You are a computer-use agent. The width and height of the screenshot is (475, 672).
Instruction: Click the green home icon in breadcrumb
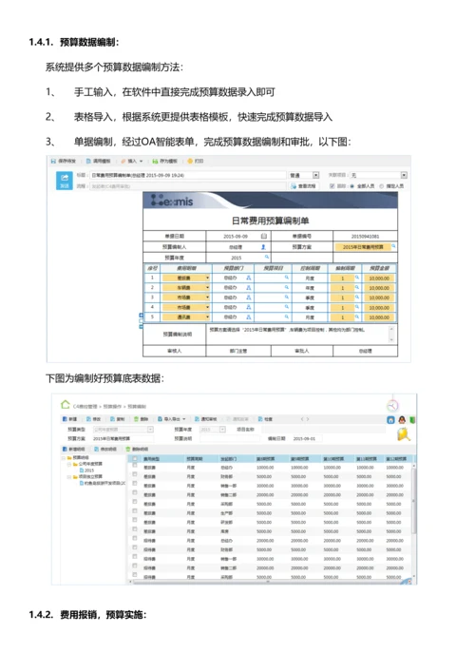[x=66, y=405]
